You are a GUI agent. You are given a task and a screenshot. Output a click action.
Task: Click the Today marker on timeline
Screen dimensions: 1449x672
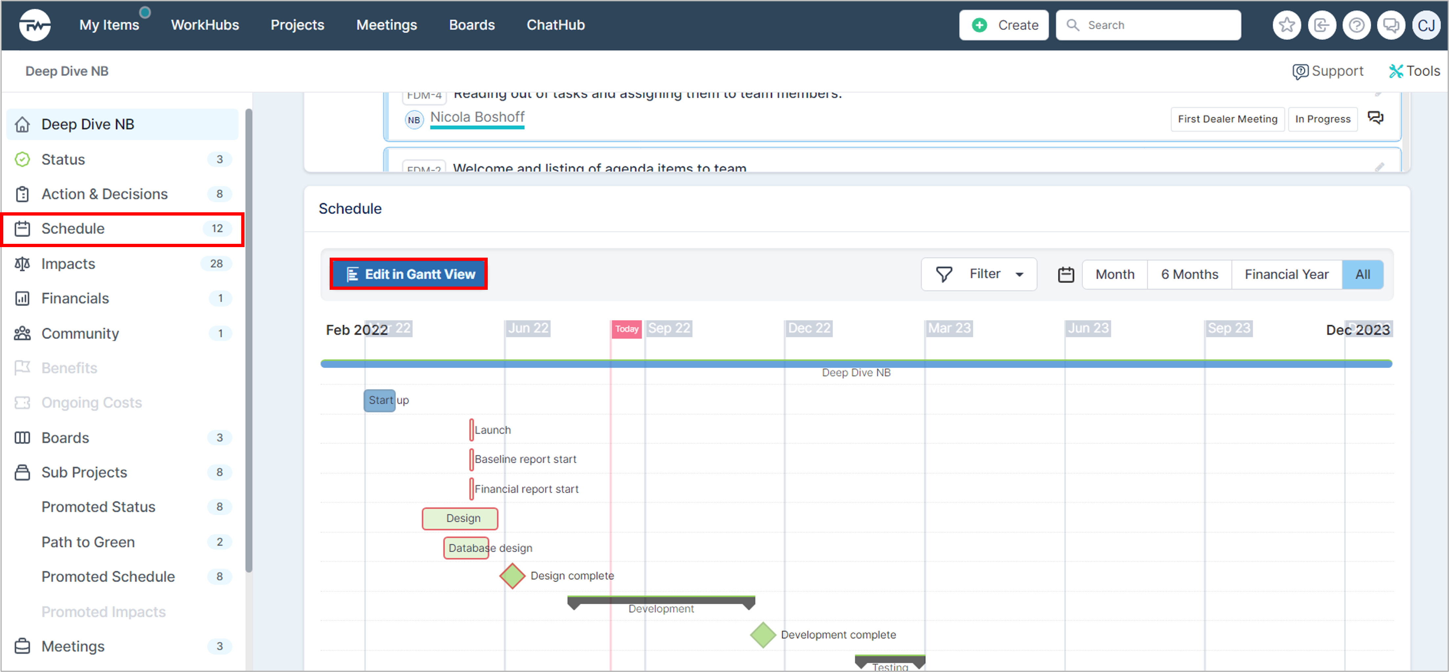tap(626, 329)
